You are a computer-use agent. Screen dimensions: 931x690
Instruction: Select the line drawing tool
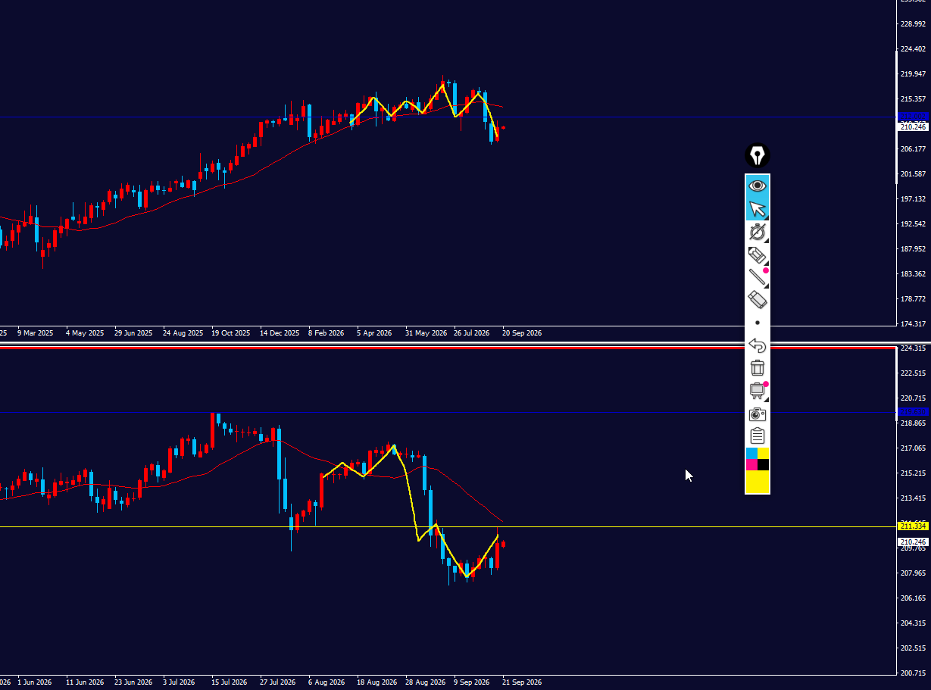click(758, 277)
